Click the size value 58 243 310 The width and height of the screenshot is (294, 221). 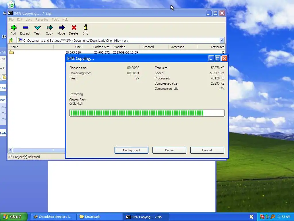click(73, 52)
